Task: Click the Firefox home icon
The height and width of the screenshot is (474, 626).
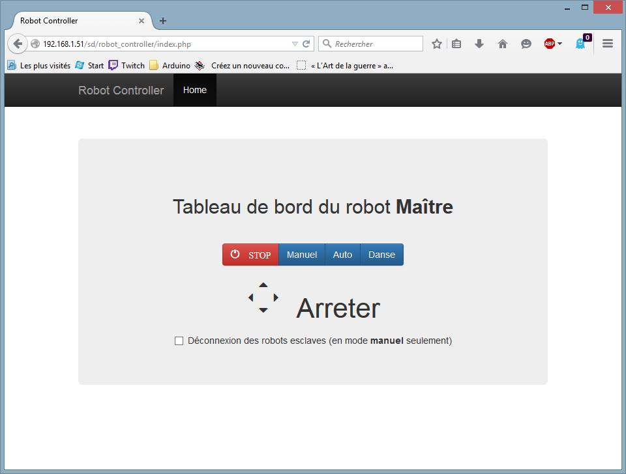Action: (503, 44)
